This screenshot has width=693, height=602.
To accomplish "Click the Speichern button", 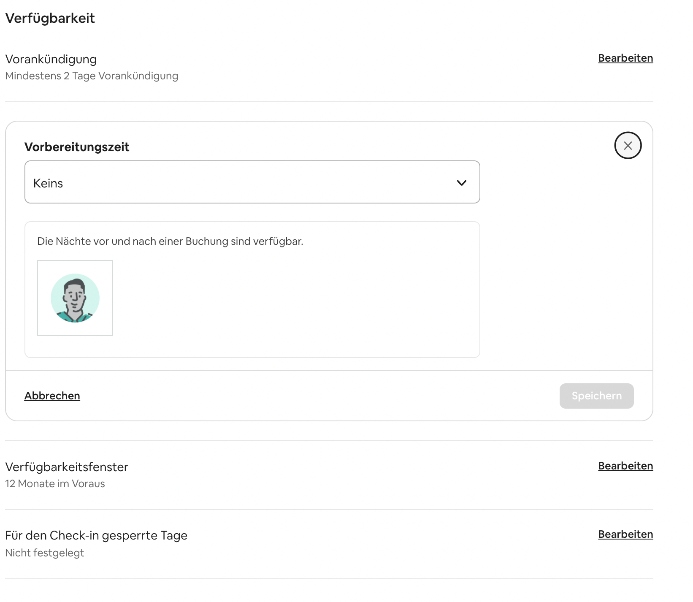I will click(x=596, y=396).
